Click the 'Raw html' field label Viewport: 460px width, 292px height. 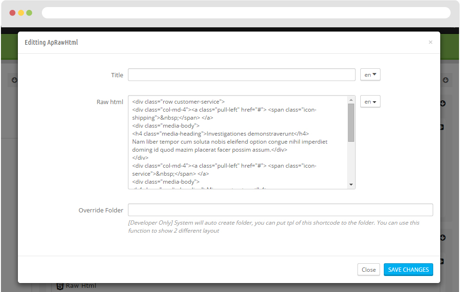pos(110,102)
